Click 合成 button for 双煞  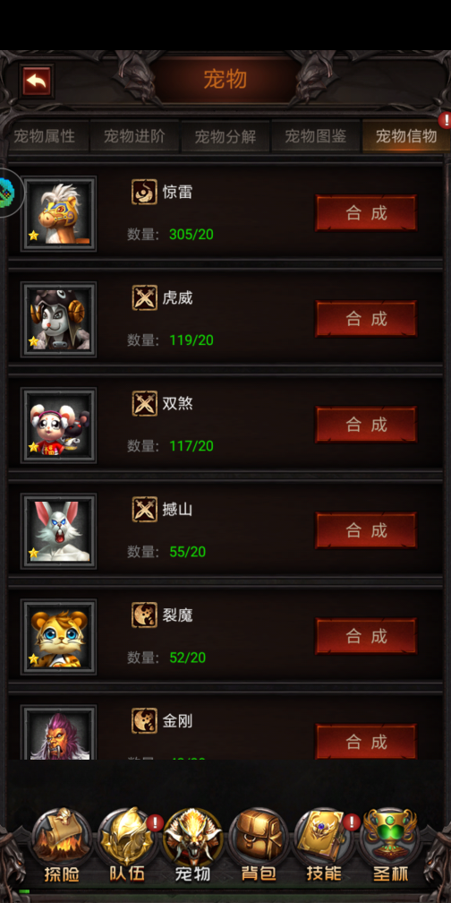pyautogui.click(x=366, y=425)
